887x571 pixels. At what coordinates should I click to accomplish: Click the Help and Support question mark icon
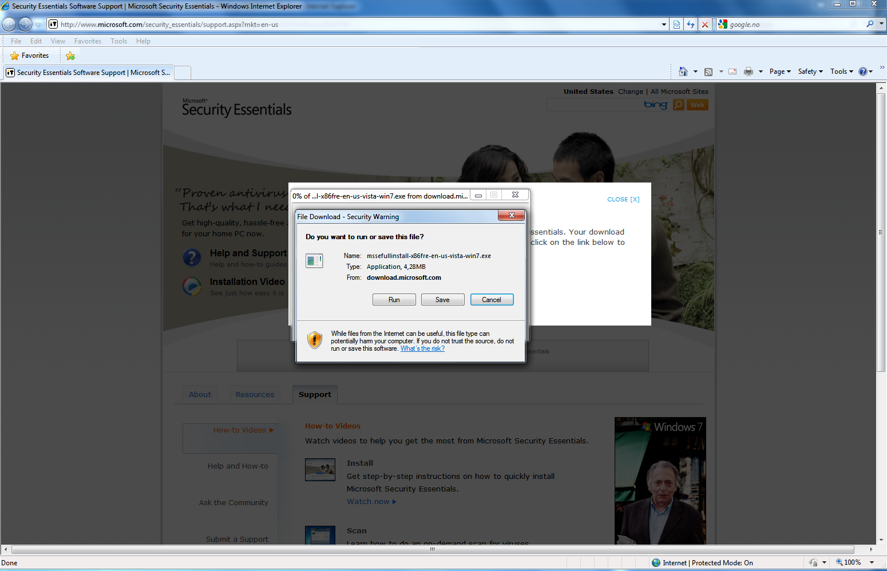click(192, 257)
